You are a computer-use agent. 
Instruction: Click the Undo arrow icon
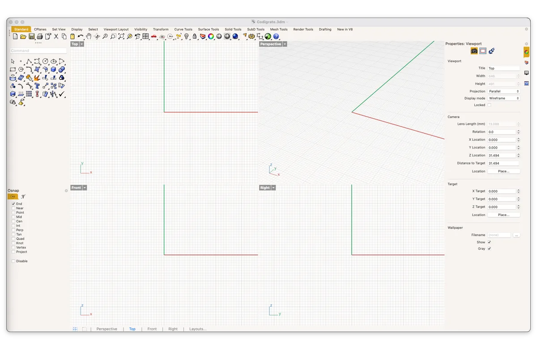pos(81,36)
